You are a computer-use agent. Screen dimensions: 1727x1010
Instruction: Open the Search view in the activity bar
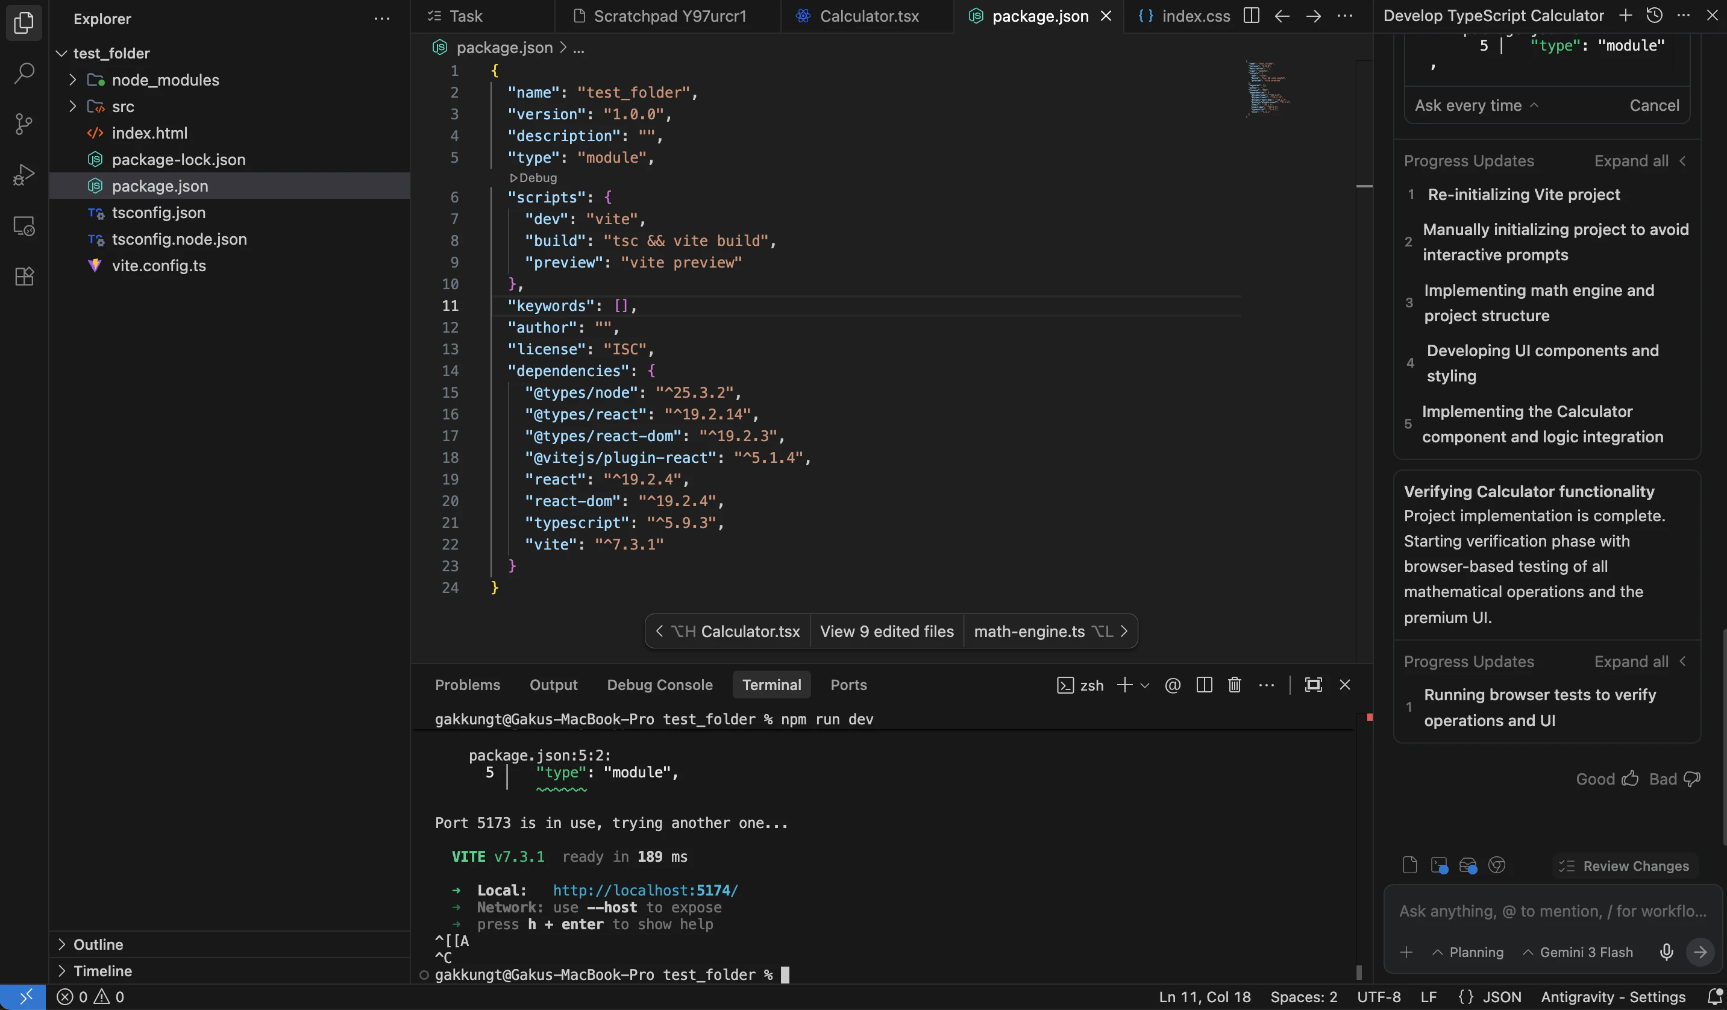[x=24, y=74]
